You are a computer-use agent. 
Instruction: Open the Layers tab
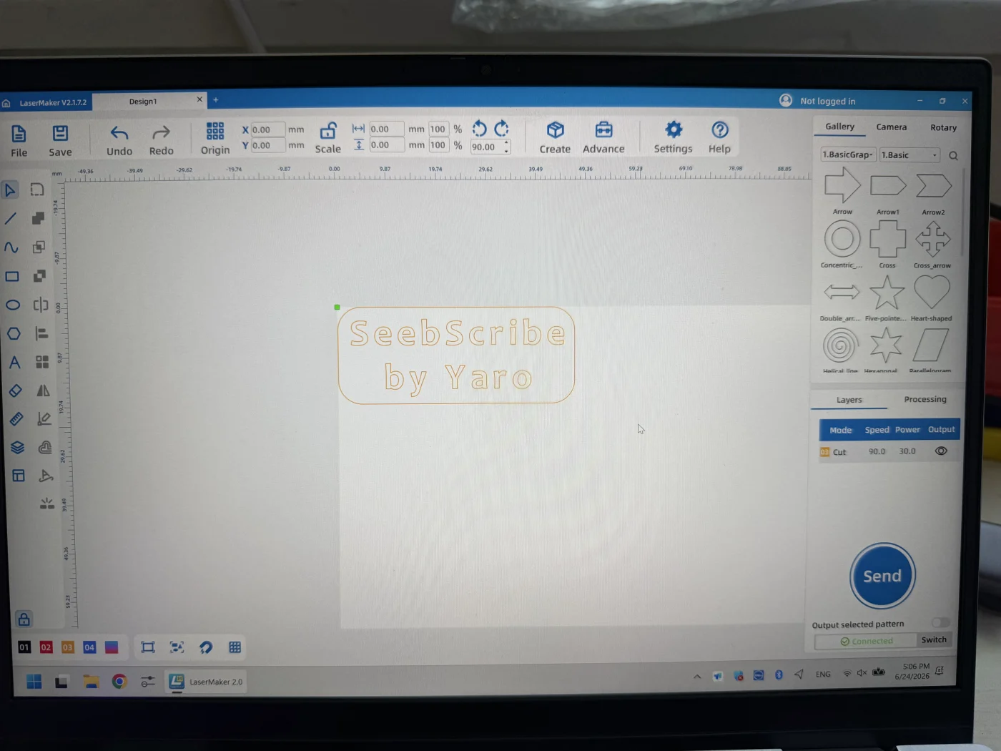click(849, 400)
